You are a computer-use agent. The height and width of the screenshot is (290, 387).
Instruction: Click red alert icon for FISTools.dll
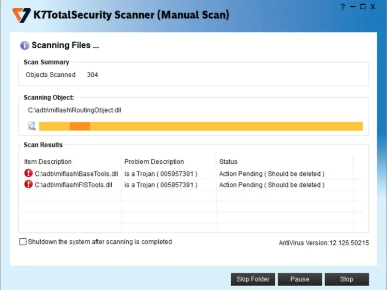[x=29, y=184]
